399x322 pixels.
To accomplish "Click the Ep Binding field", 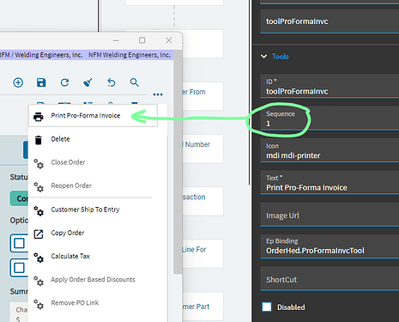I will pyautogui.click(x=329, y=246).
